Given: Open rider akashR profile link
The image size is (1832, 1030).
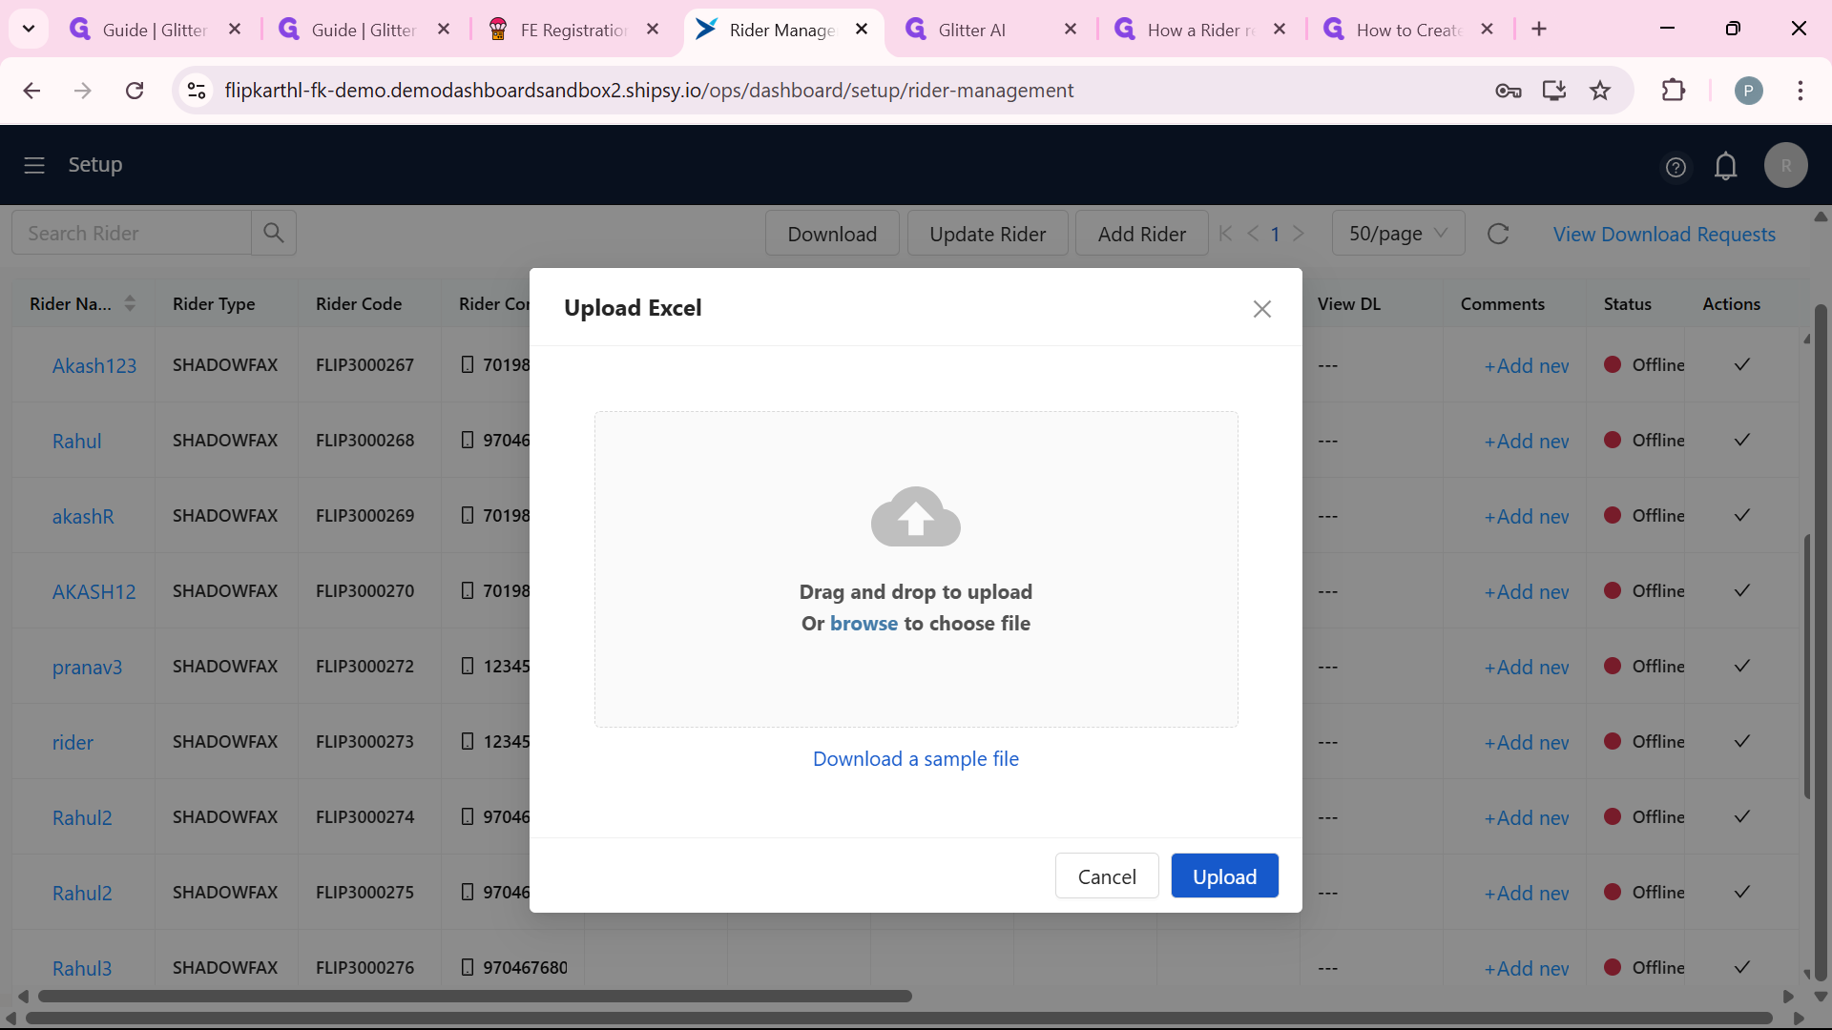Looking at the screenshot, I should pos(83,517).
